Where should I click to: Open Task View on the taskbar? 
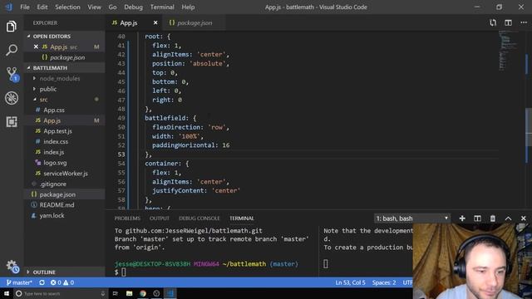(115, 293)
